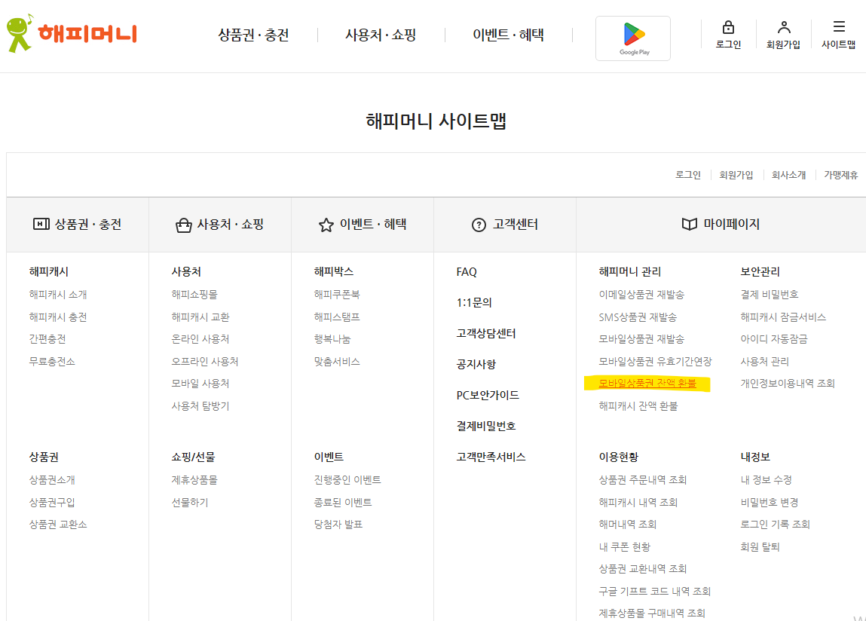Screen dimensions: 866x621
Task: Open 사용처 탐방기
Action: [200, 405]
